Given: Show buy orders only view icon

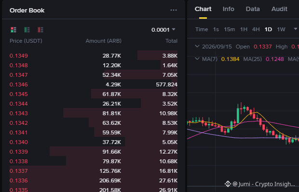Looking at the screenshot, I should [x=27, y=30].
